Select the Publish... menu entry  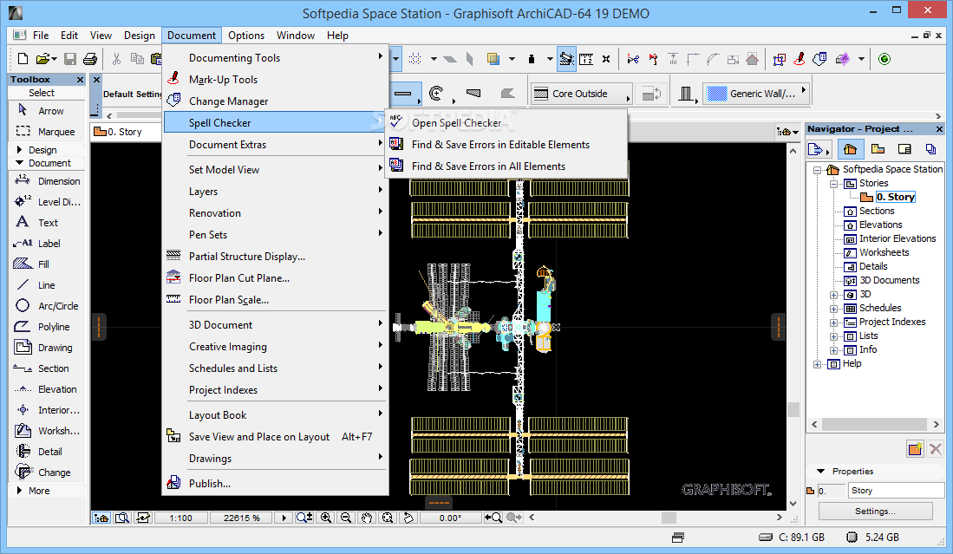point(276,484)
